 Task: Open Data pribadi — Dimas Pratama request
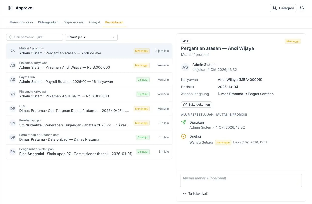(x=89, y=137)
